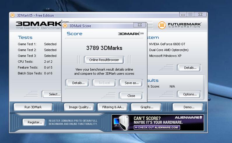Open the Image Quality... tool

[x=79, y=107]
